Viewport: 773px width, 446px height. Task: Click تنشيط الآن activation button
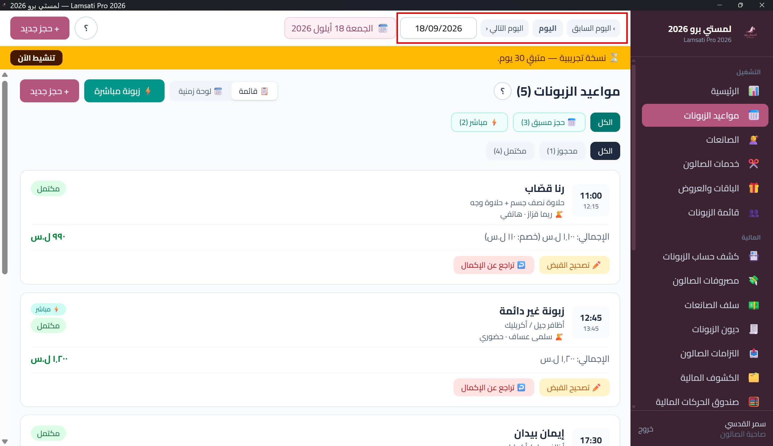tap(36, 58)
